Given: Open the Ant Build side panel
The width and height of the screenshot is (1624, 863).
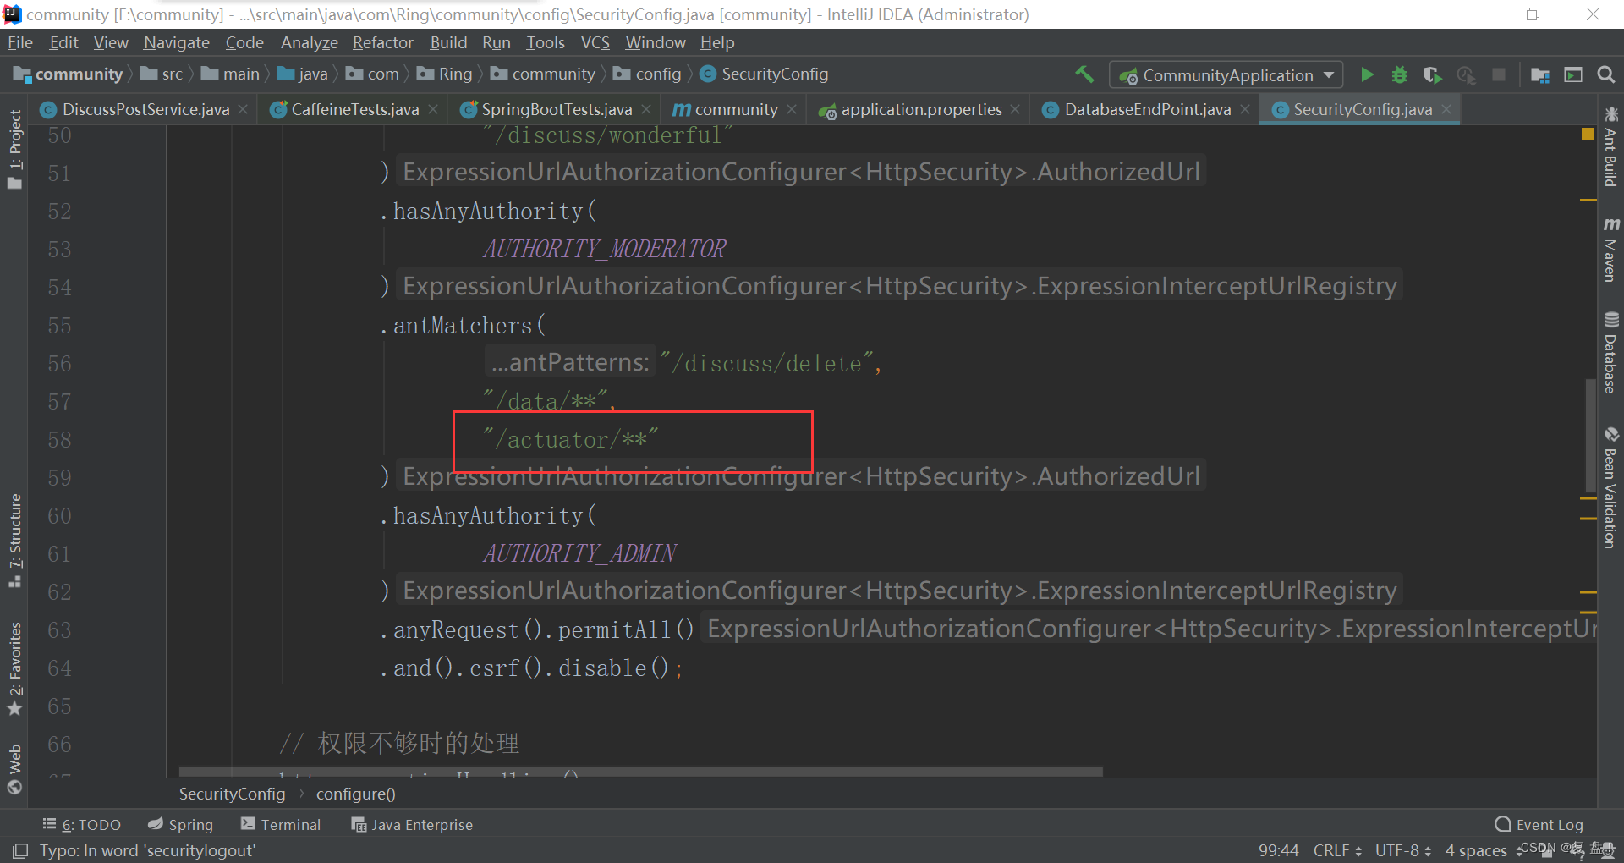Looking at the screenshot, I should tap(1610, 146).
